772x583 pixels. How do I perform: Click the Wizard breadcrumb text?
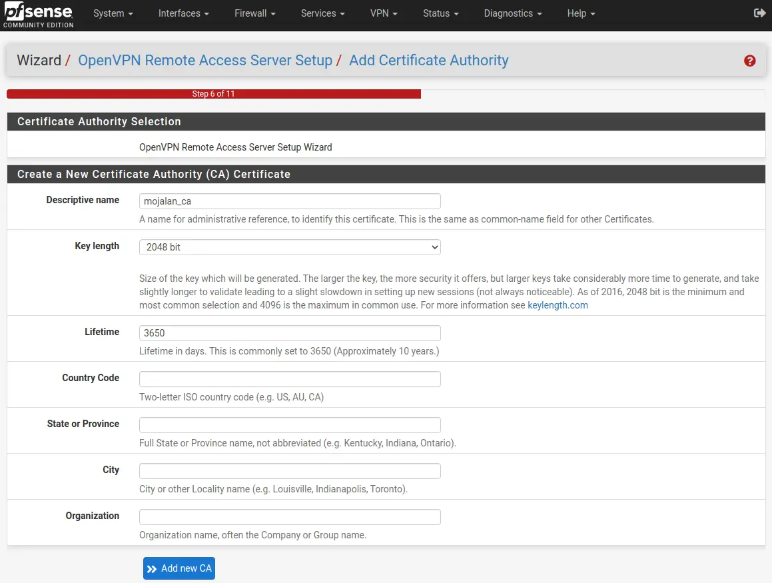coord(39,60)
